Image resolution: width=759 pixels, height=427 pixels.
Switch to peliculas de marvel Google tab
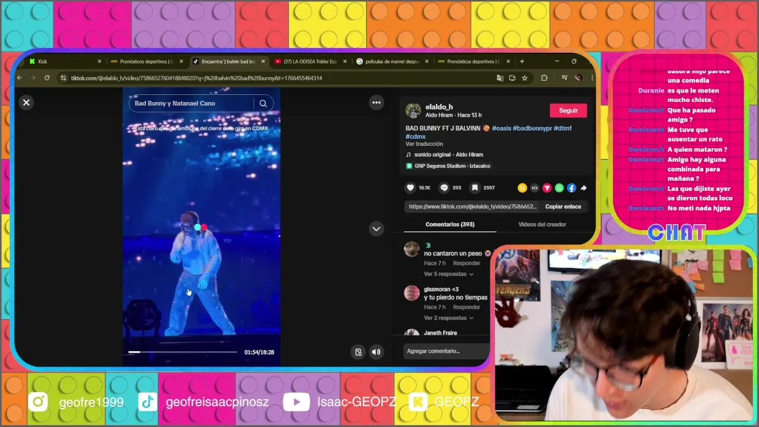coord(391,61)
